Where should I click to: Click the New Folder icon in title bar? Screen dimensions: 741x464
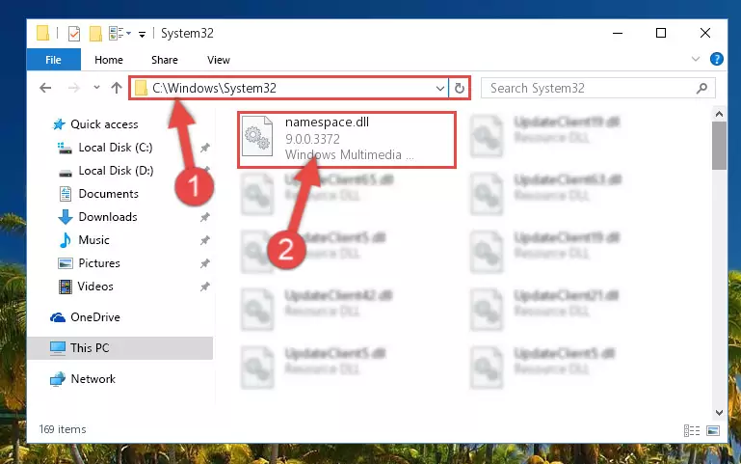[95, 34]
